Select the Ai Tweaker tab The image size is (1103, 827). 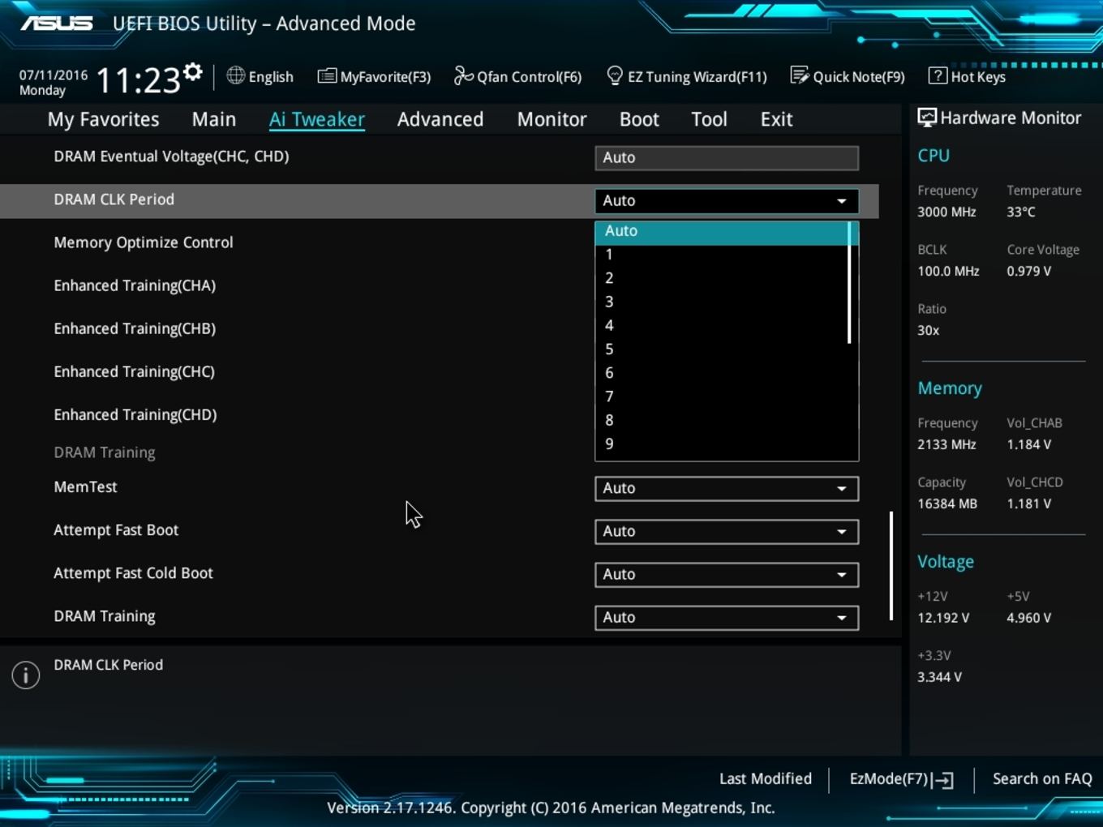click(317, 119)
